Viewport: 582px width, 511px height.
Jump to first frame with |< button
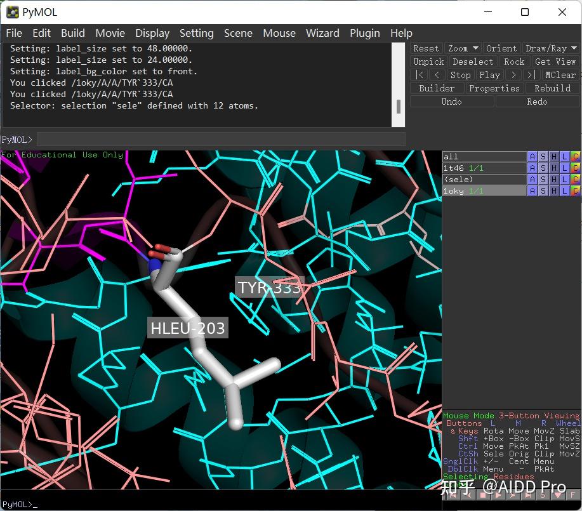point(420,75)
